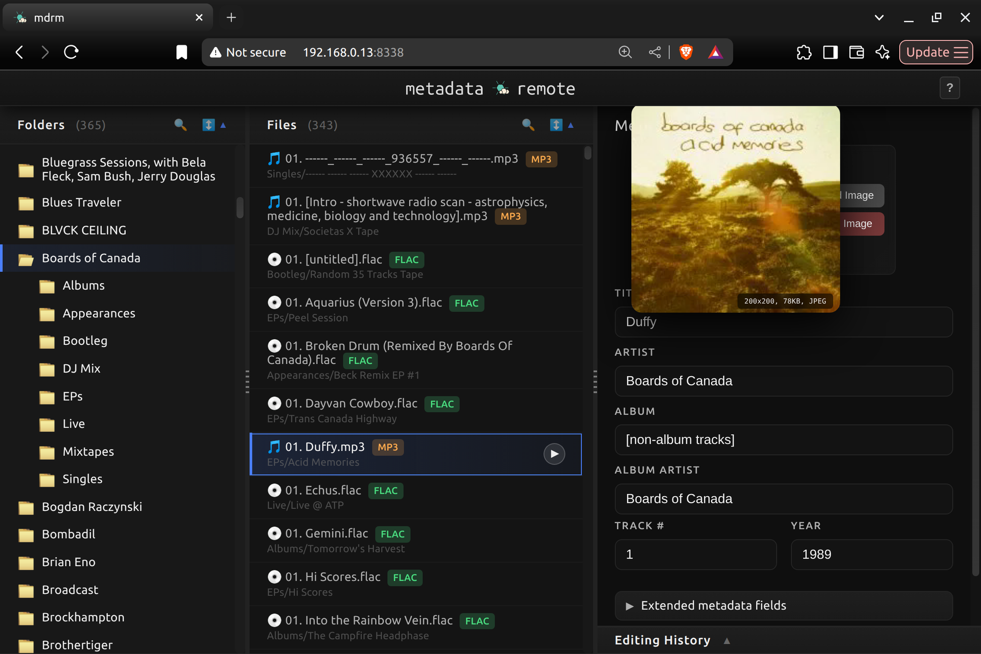Select file 01. Echus.flac
The image size is (981, 654).
[415, 497]
